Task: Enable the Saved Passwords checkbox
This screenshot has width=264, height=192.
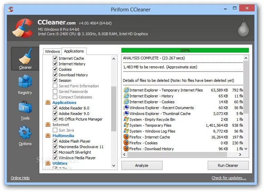Action: [55, 91]
